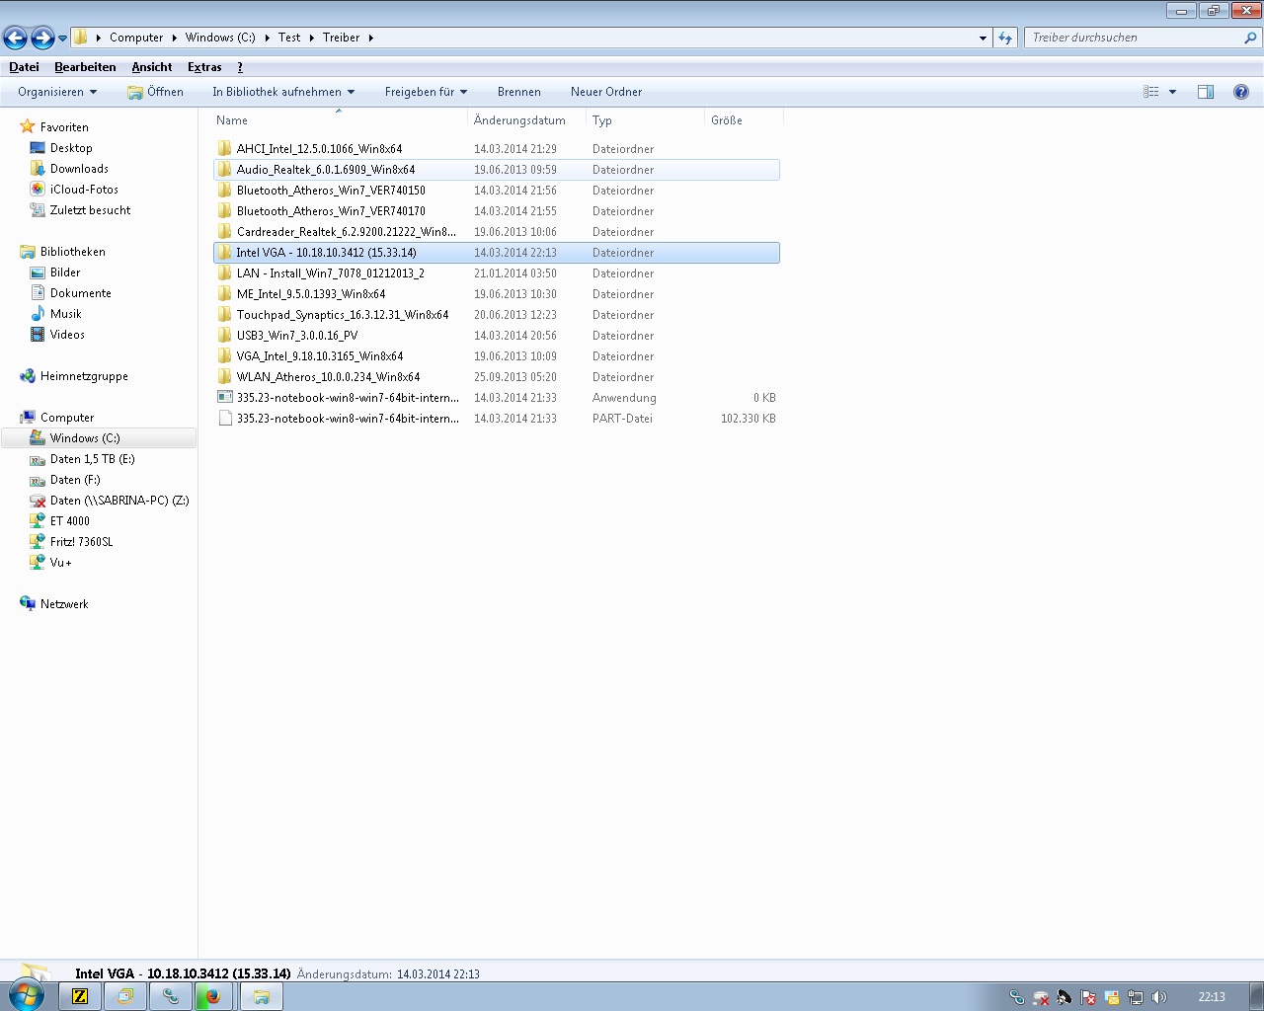Click the Öffnen toolbar button
The width and height of the screenshot is (1264, 1011).
tap(155, 92)
